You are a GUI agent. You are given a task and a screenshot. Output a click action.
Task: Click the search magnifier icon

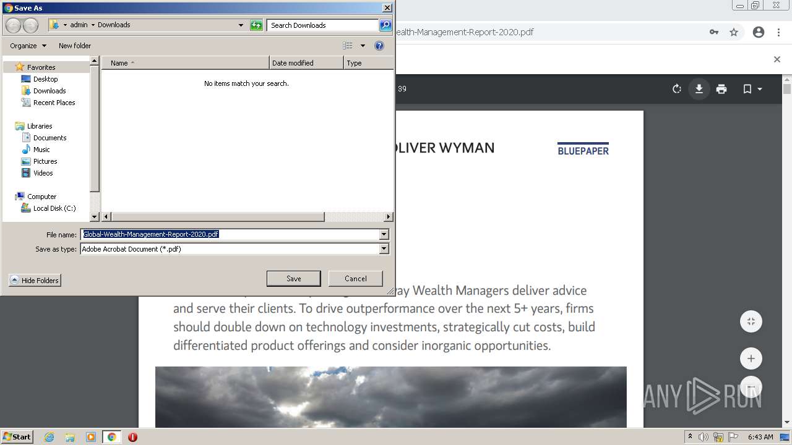385,25
